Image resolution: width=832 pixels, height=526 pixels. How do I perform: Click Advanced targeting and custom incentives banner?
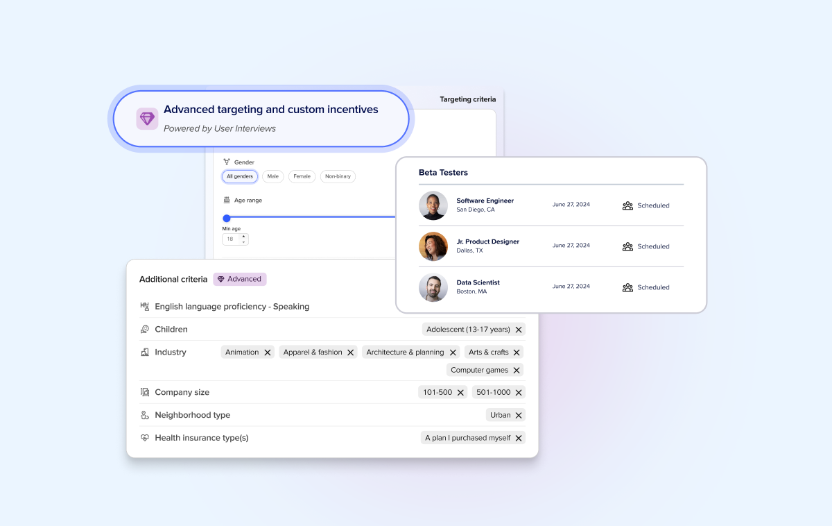261,119
